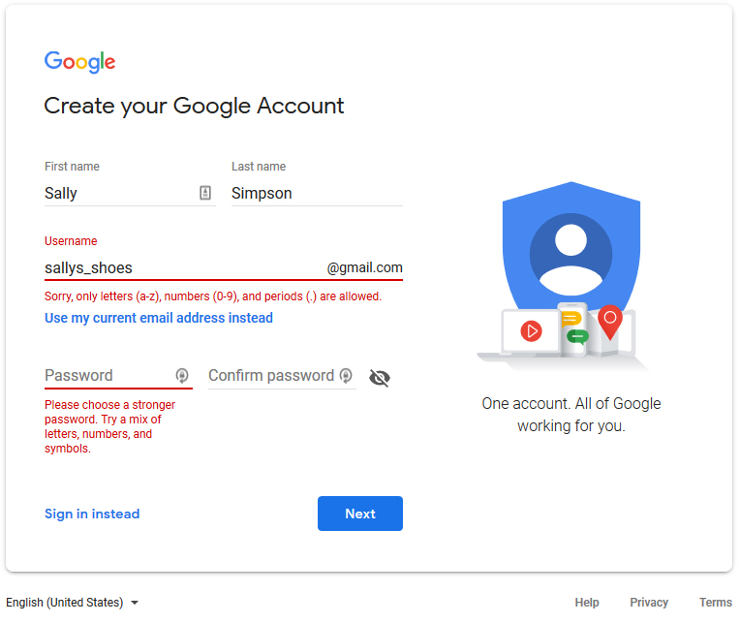The height and width of the screenshot is (623, 740).
Task: Select Use my current email address instead
Action: point(159,318)
